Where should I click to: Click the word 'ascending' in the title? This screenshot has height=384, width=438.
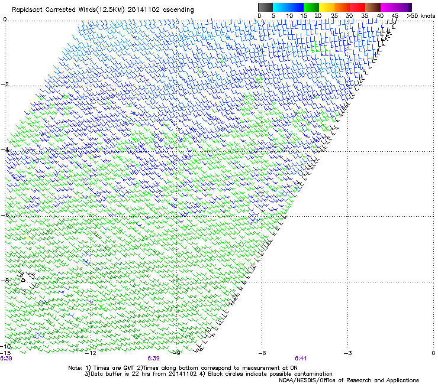178,10
